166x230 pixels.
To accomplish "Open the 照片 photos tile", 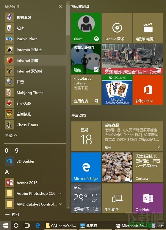I will click(x=117, y=167).
